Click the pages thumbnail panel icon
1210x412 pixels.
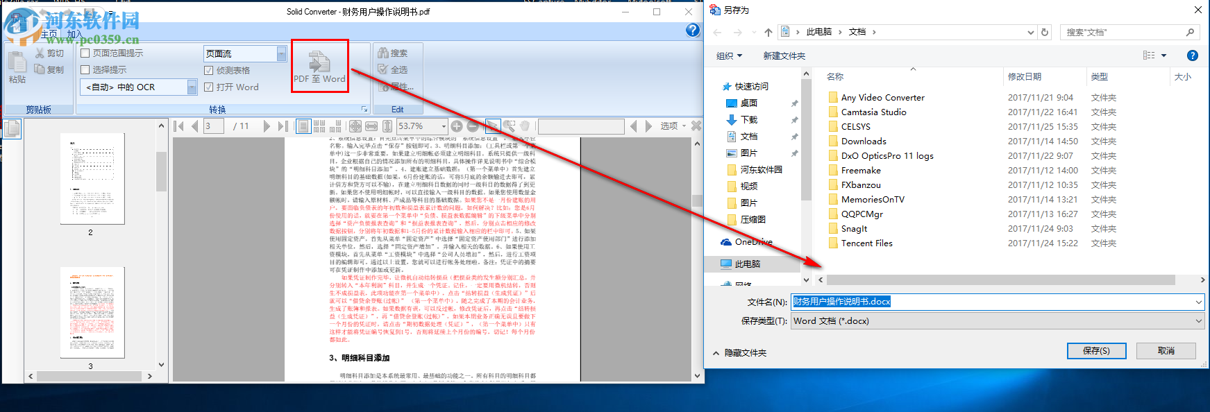click(x=12, y=128)
